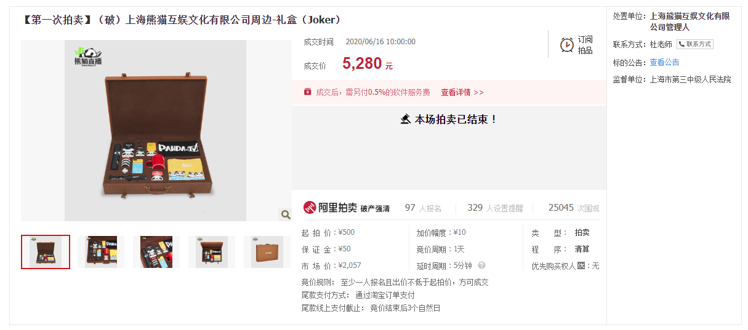Select the first thumbnail outlined in red
748x330 pixels.
[x=46, y=252]
